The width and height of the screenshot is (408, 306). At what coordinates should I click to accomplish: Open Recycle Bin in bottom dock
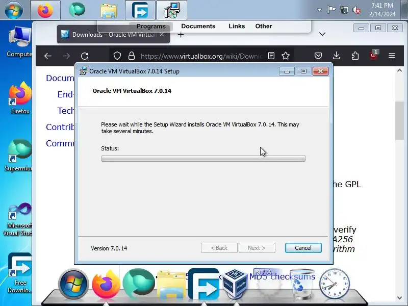pos(302,284)
